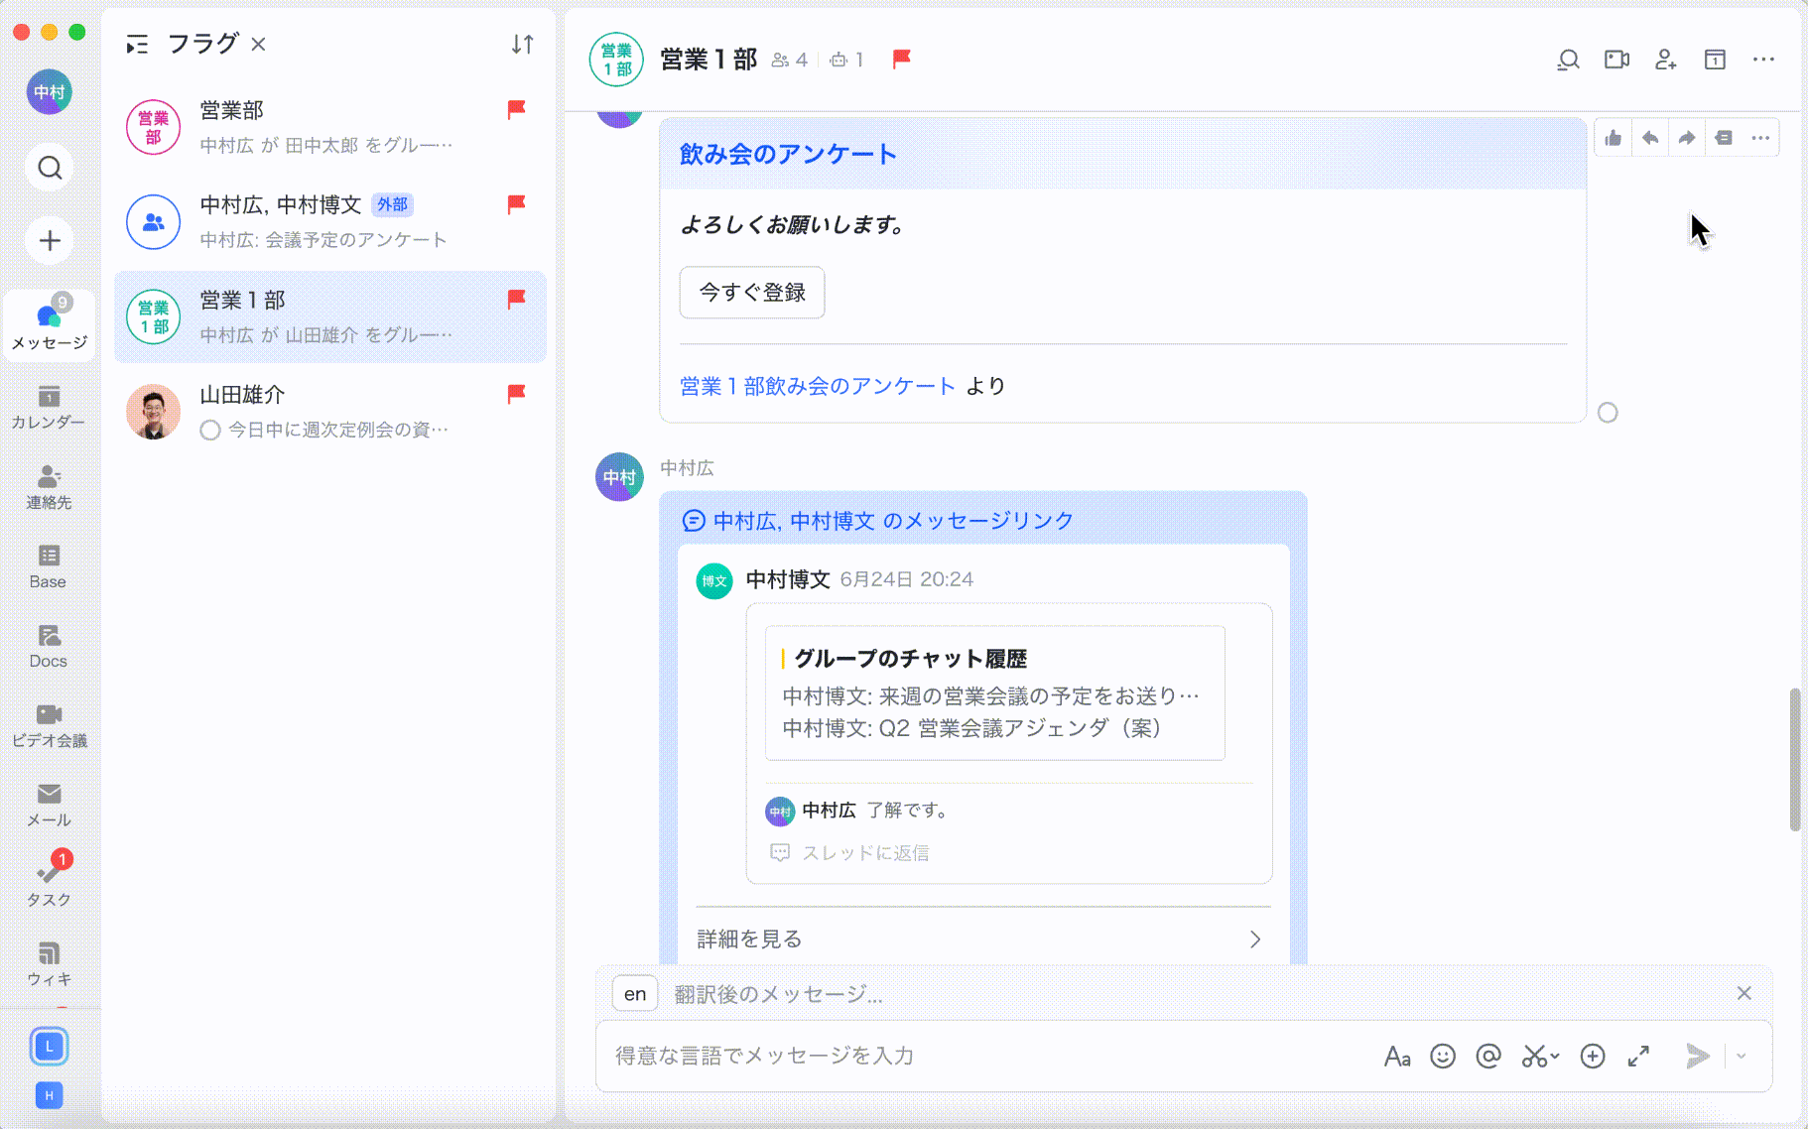Switch to タスク in the sidebar
Screen dimensions: 1808x1129
(x=49, y=881)
